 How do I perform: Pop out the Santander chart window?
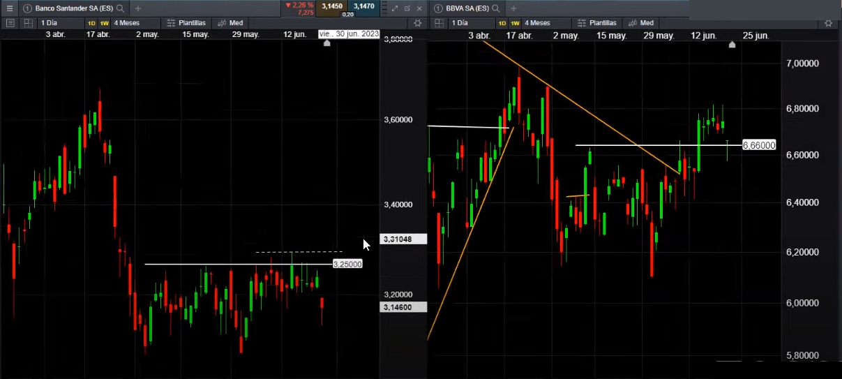click(x=407, y=8)
